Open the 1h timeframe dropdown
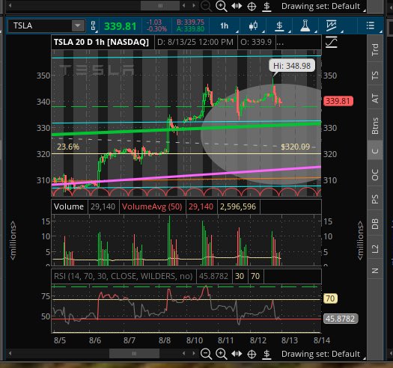The image size is (393, 368). pyautogui.click(x=225, y=25)
